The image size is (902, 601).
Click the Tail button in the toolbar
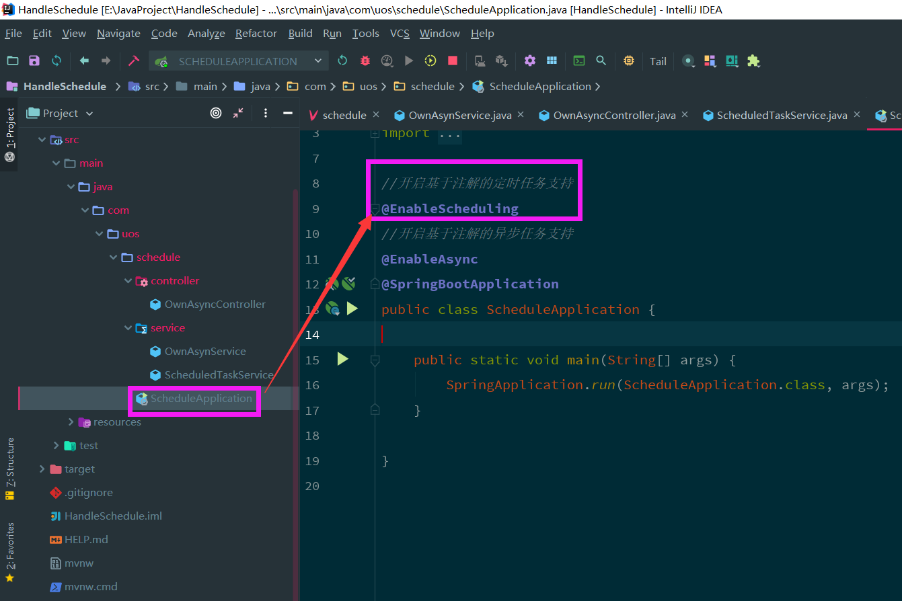(658, 61)
